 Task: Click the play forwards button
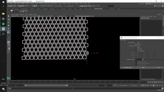click(x=156, y=82)
